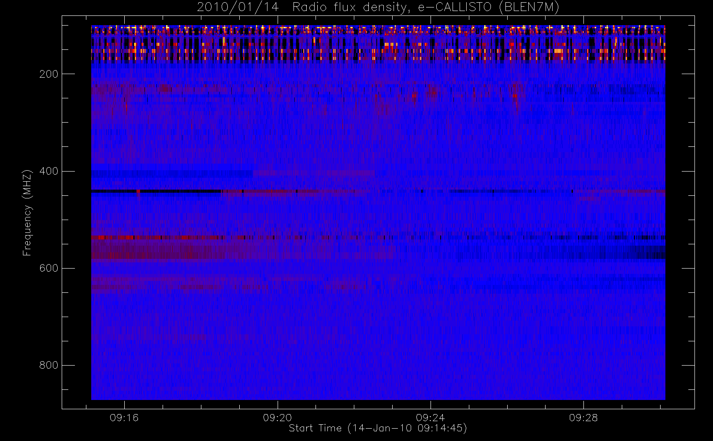
Task: Click the 09:24 time tick label
Action: (x=431, y=418)
